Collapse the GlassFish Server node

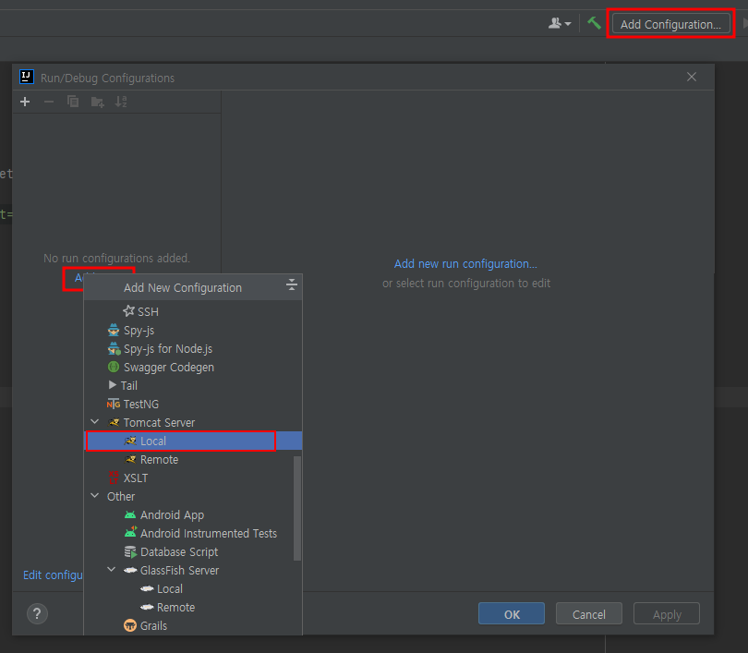(112, 570)
